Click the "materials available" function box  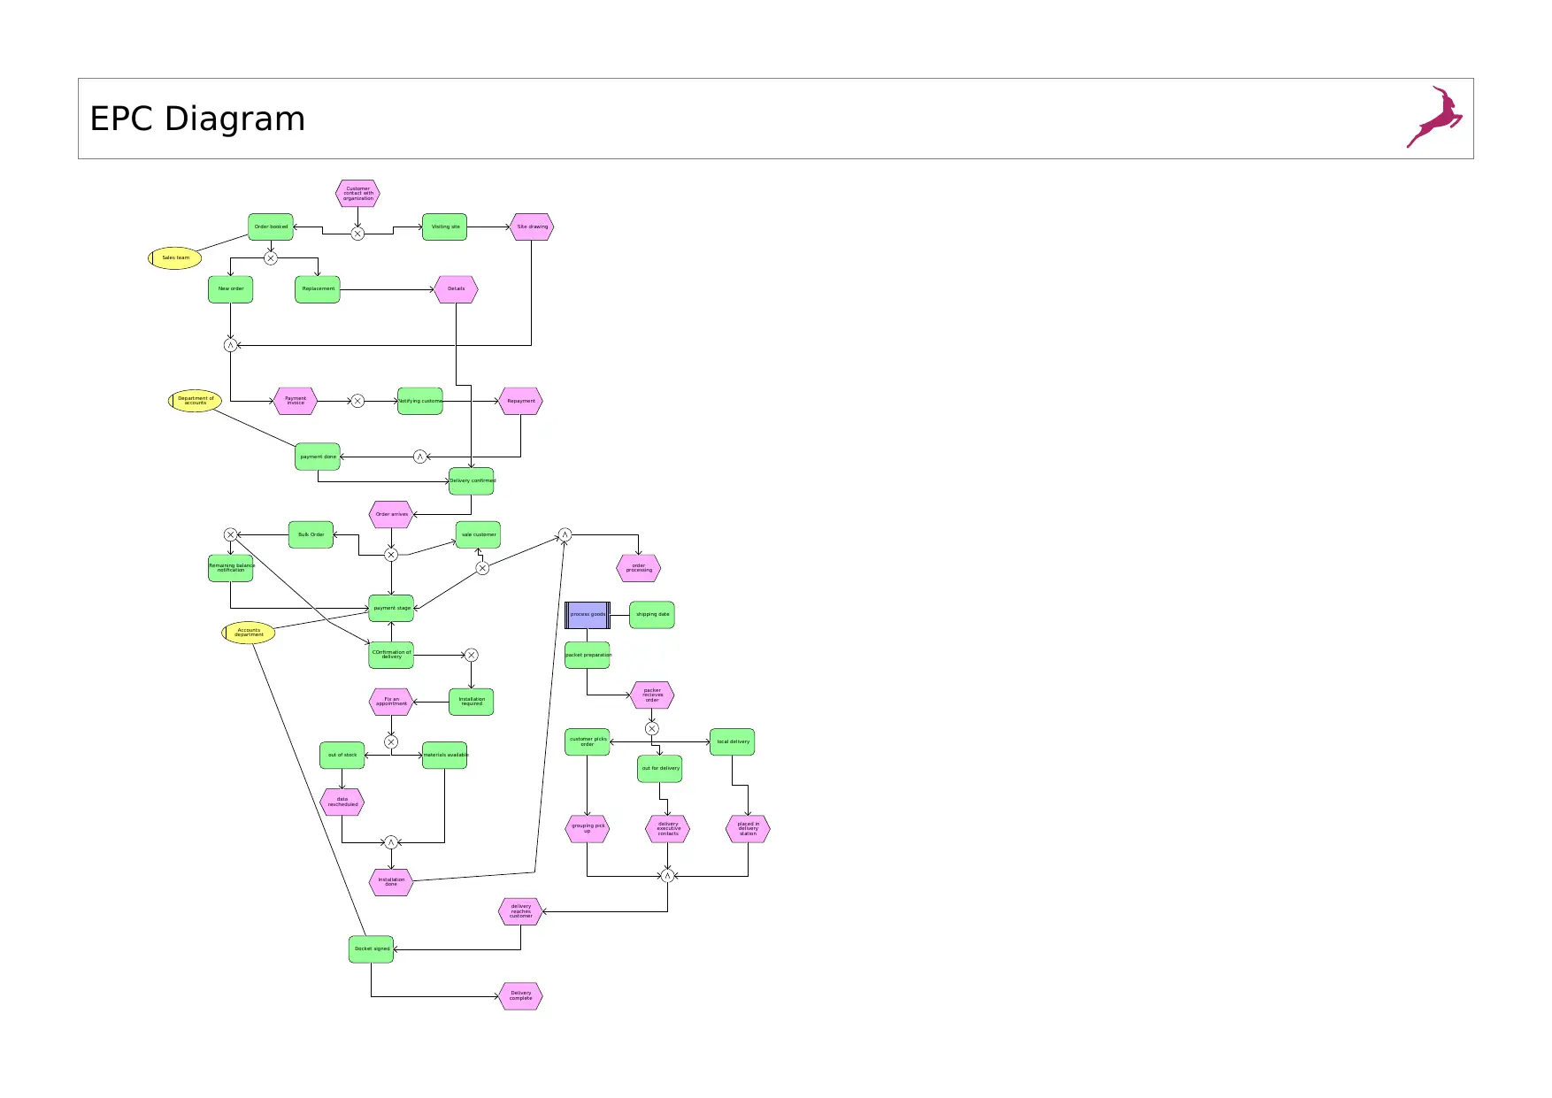coord(444,756)
